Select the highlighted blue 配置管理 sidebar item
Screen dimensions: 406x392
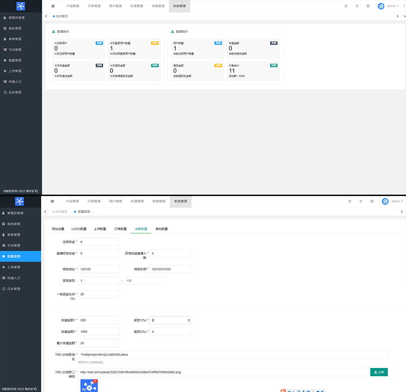click(21, 256)
